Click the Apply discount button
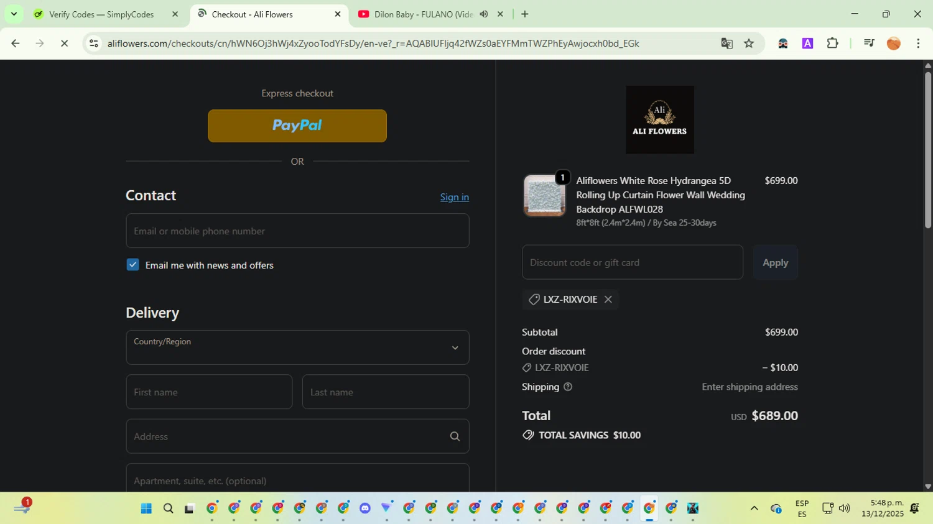The height and width of the screenshot is (524, 933). [776, 262]
